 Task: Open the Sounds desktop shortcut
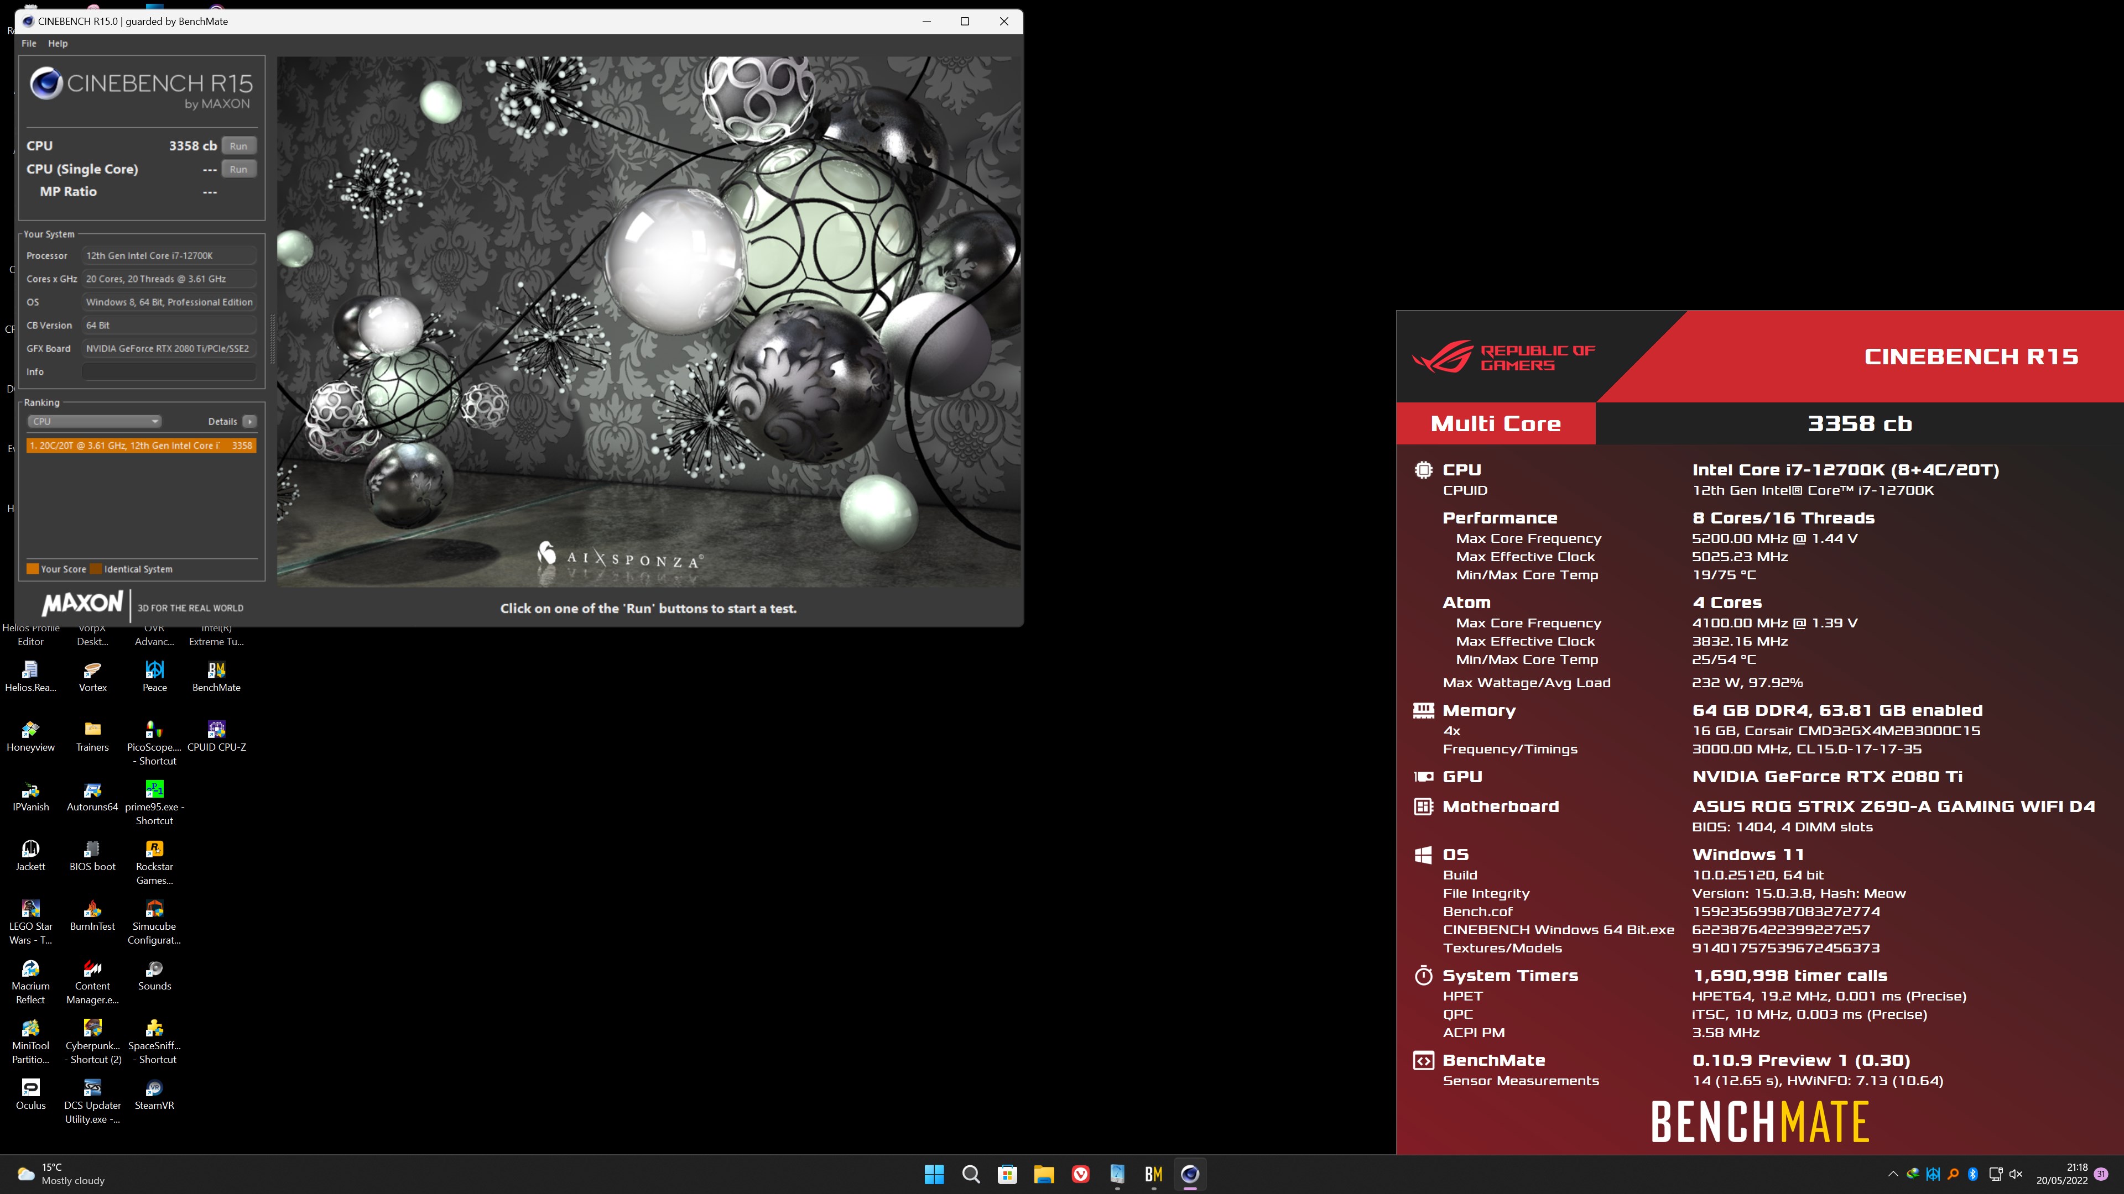(154, 975)
